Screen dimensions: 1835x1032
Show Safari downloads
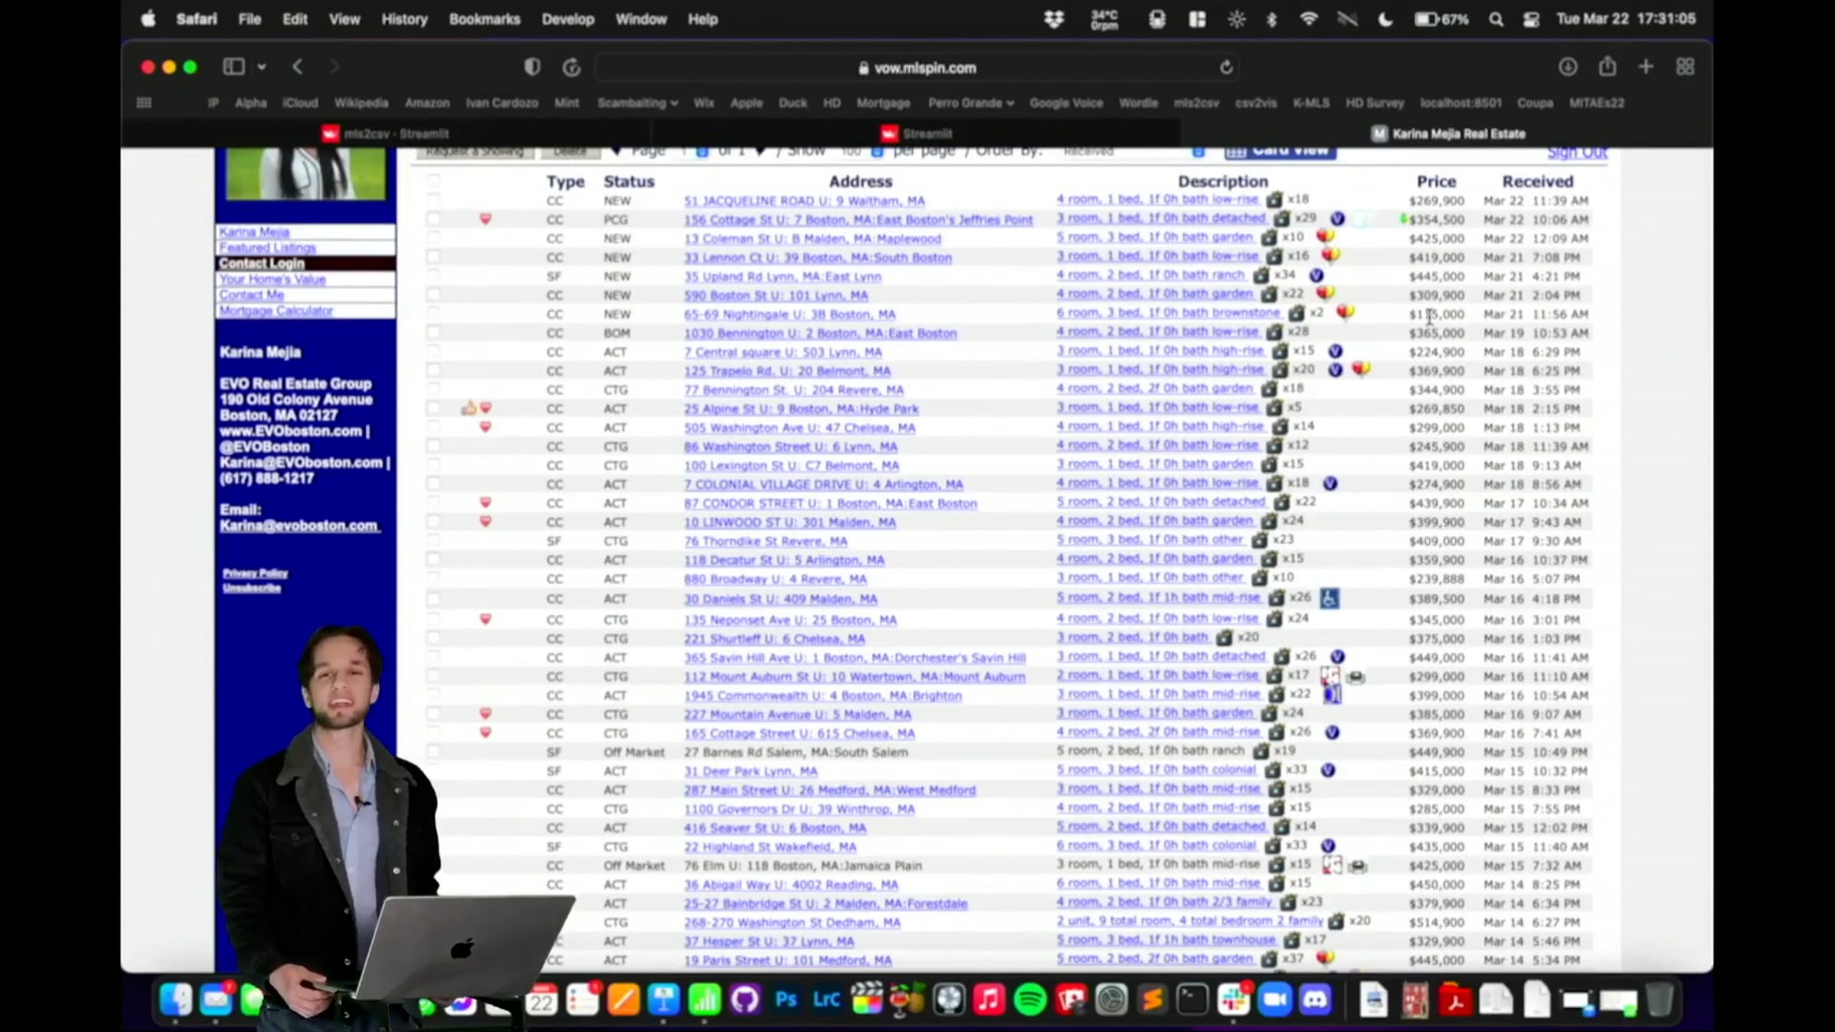coord(1568,67)
